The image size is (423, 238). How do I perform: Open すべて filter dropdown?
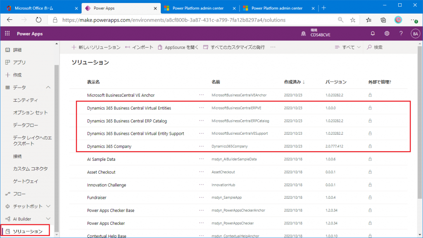tap(347, 47)
